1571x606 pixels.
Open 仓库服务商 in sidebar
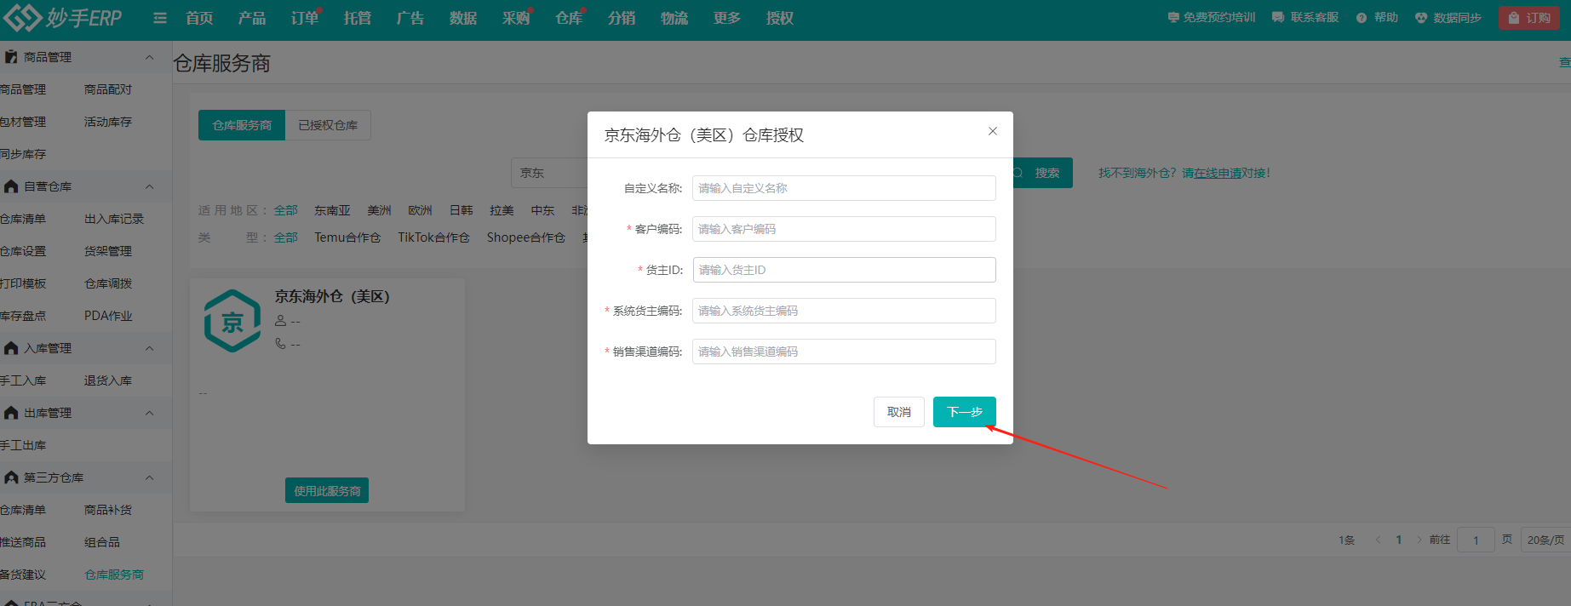[x=114, y=575]
